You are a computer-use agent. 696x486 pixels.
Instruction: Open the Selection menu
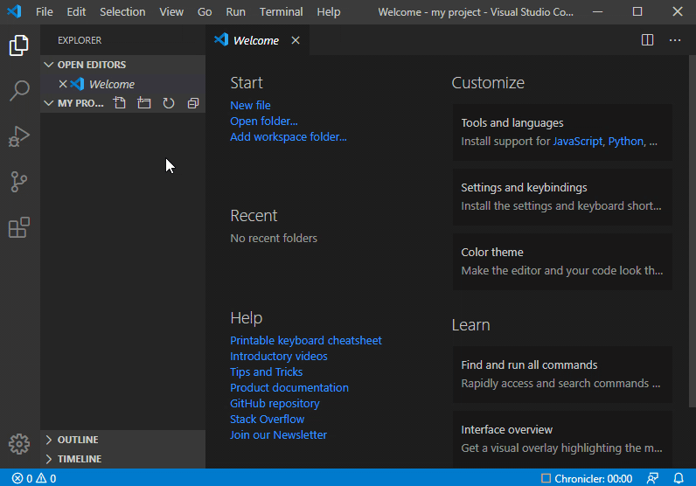[122, 12]
